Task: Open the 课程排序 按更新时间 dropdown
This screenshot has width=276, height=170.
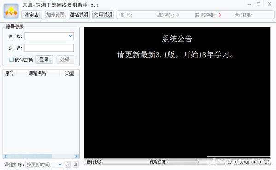Action: pos(44,164)
